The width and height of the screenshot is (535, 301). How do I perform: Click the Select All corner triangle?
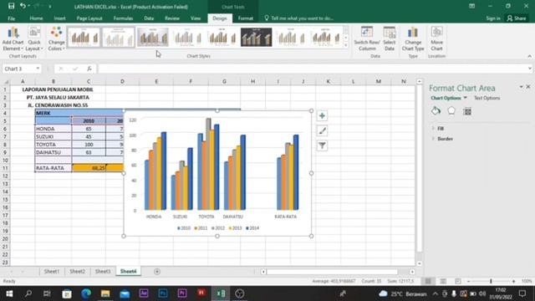(x=6, y=82)
